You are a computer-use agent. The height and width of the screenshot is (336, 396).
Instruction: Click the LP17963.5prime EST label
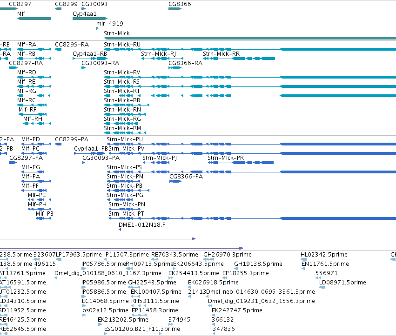(79, 255)
